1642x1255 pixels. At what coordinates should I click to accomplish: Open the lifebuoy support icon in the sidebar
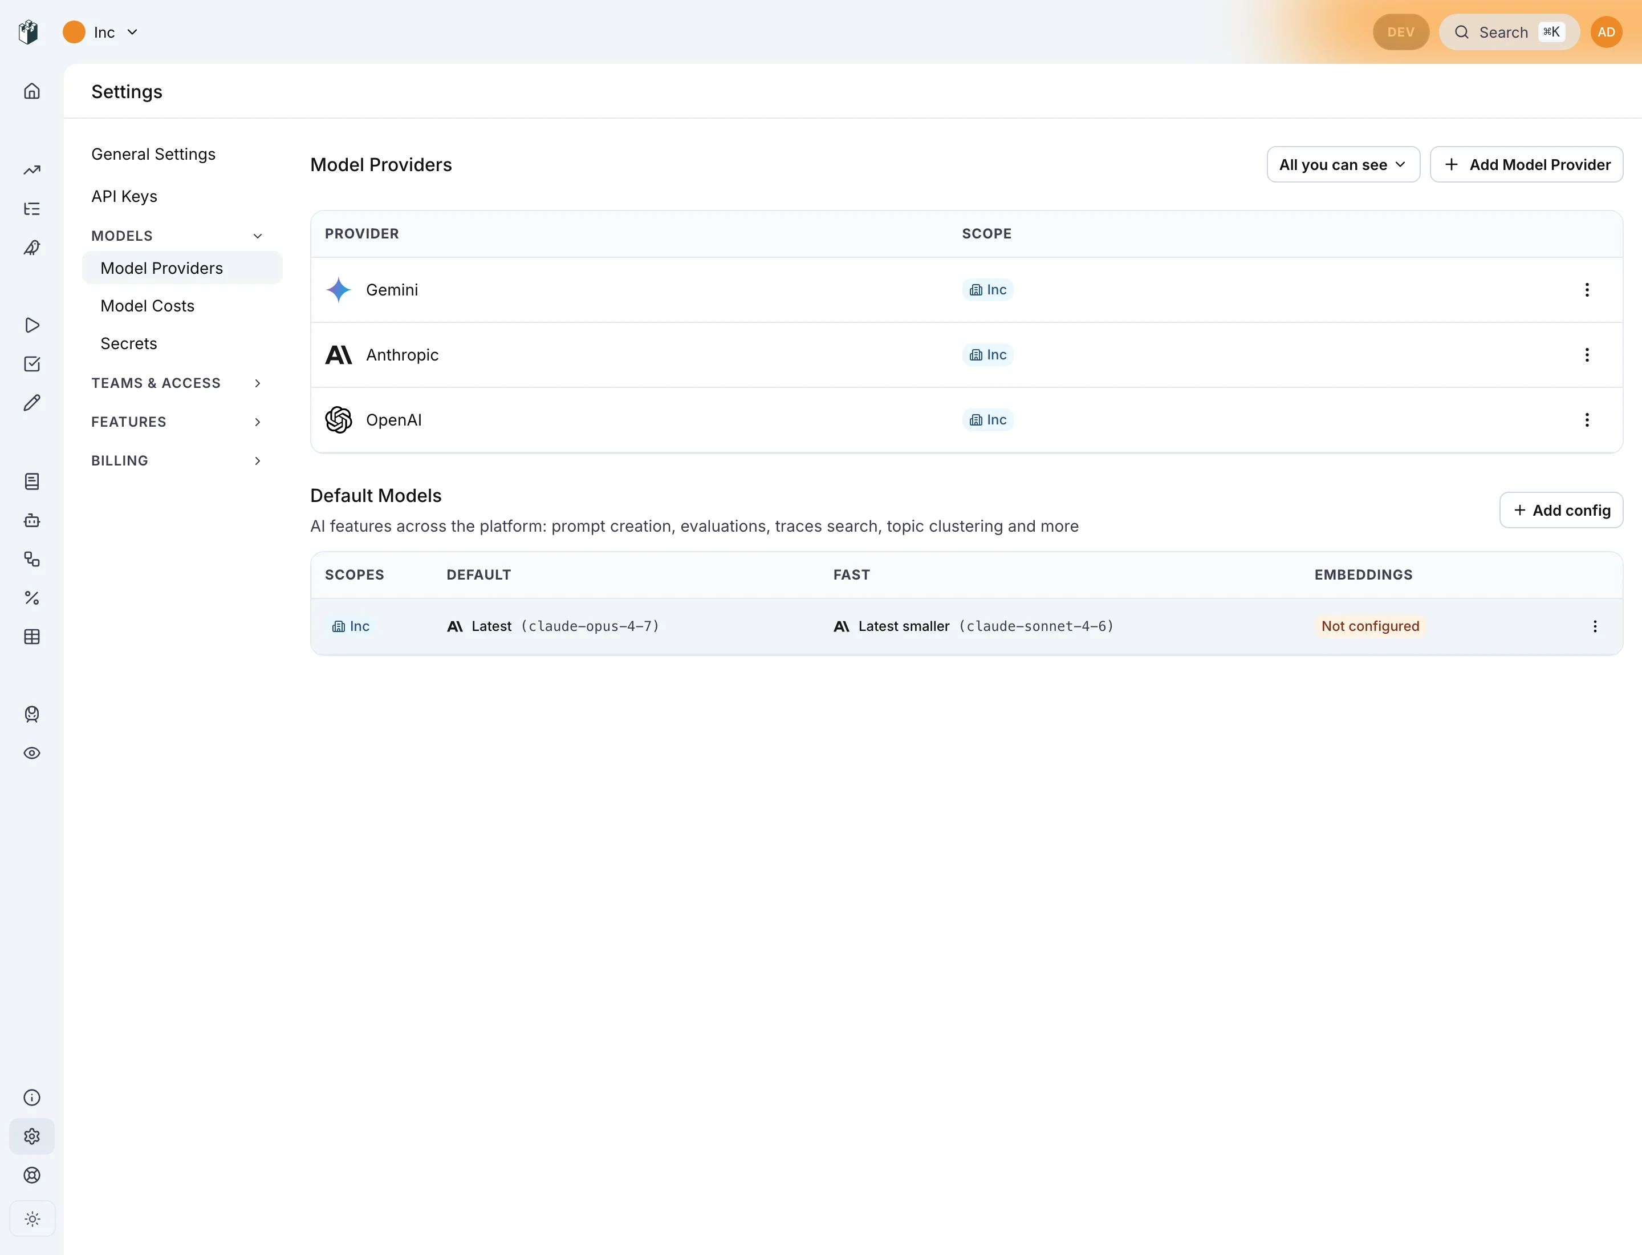point(32,1176)
